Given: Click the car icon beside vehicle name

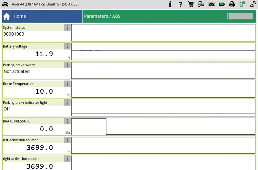Looking at the screenshot, I should [x=5, y=4].
